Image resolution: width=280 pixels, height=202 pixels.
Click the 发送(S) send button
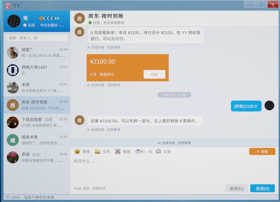point(262,188)
